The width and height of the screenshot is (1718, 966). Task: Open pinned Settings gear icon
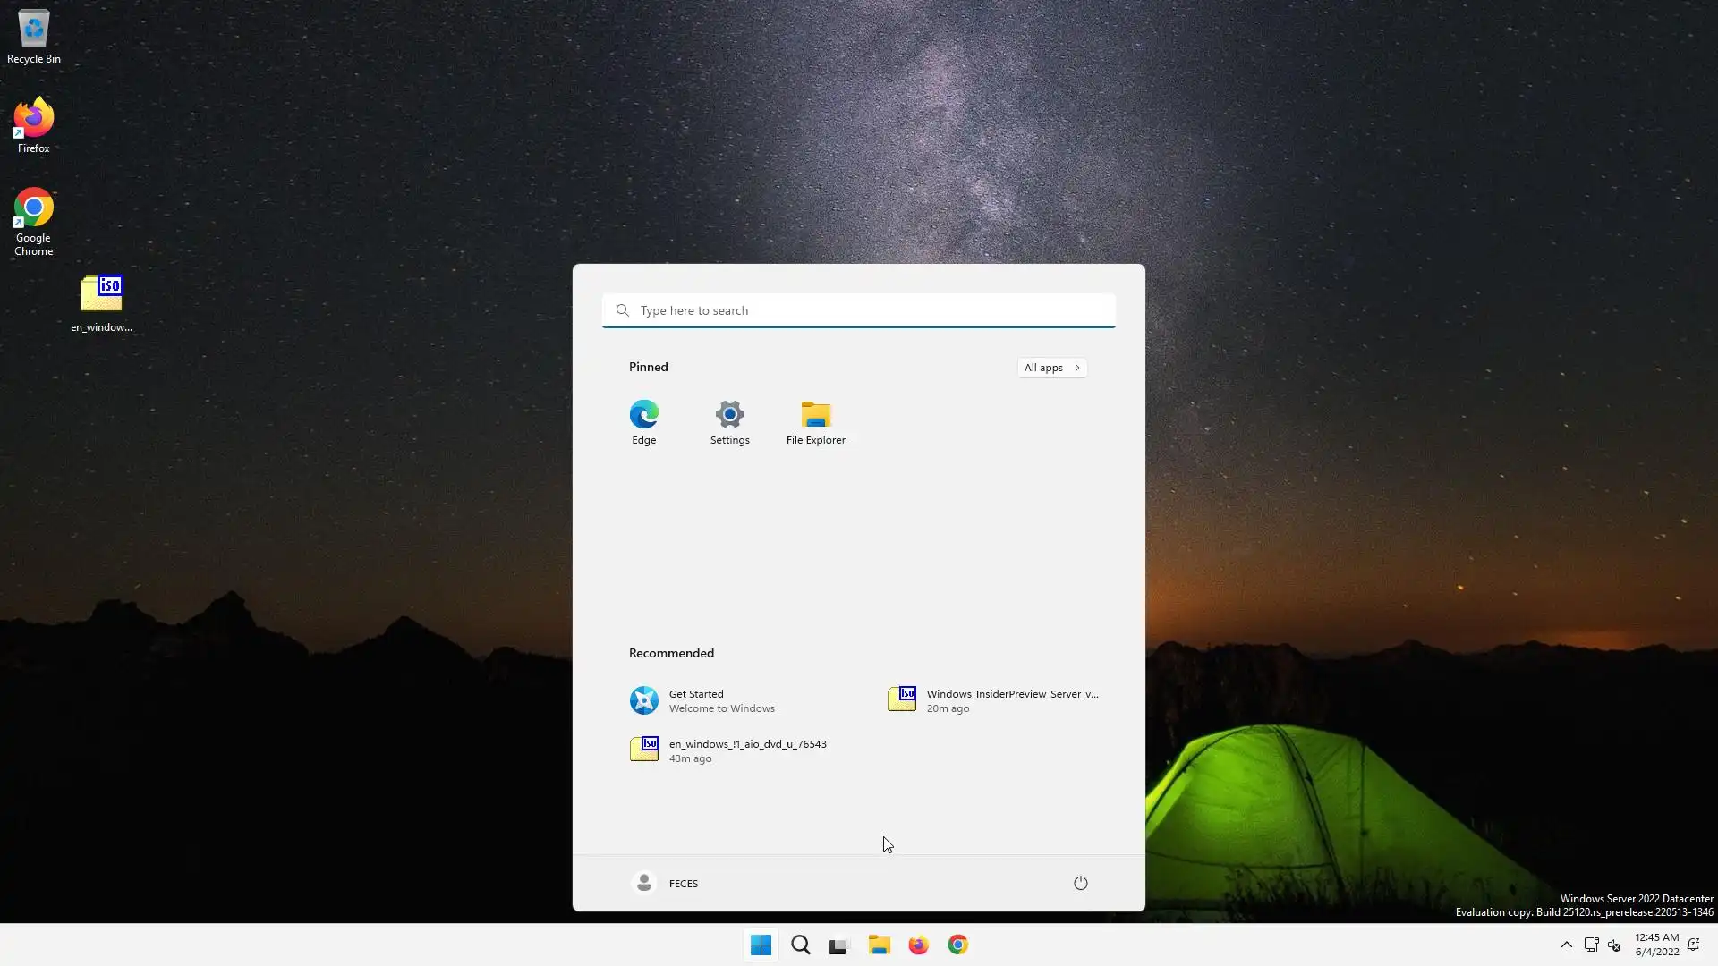pos(729,422)
